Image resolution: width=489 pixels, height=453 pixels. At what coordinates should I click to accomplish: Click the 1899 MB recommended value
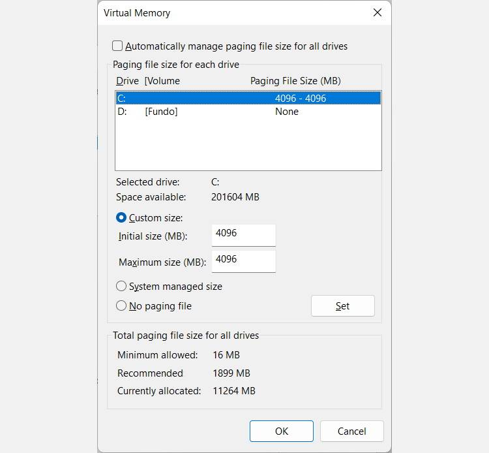click(x=231, y=373)
